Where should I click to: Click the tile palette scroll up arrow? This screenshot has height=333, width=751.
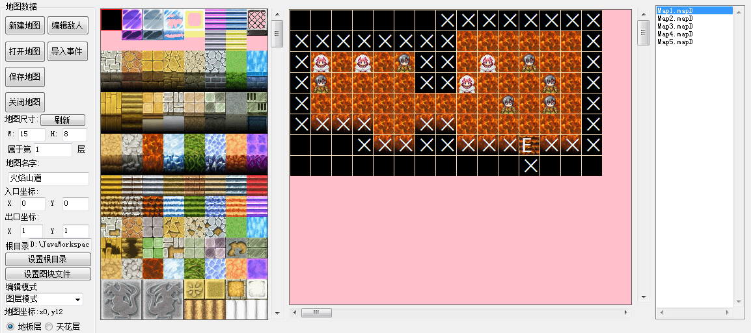point(277,14)
